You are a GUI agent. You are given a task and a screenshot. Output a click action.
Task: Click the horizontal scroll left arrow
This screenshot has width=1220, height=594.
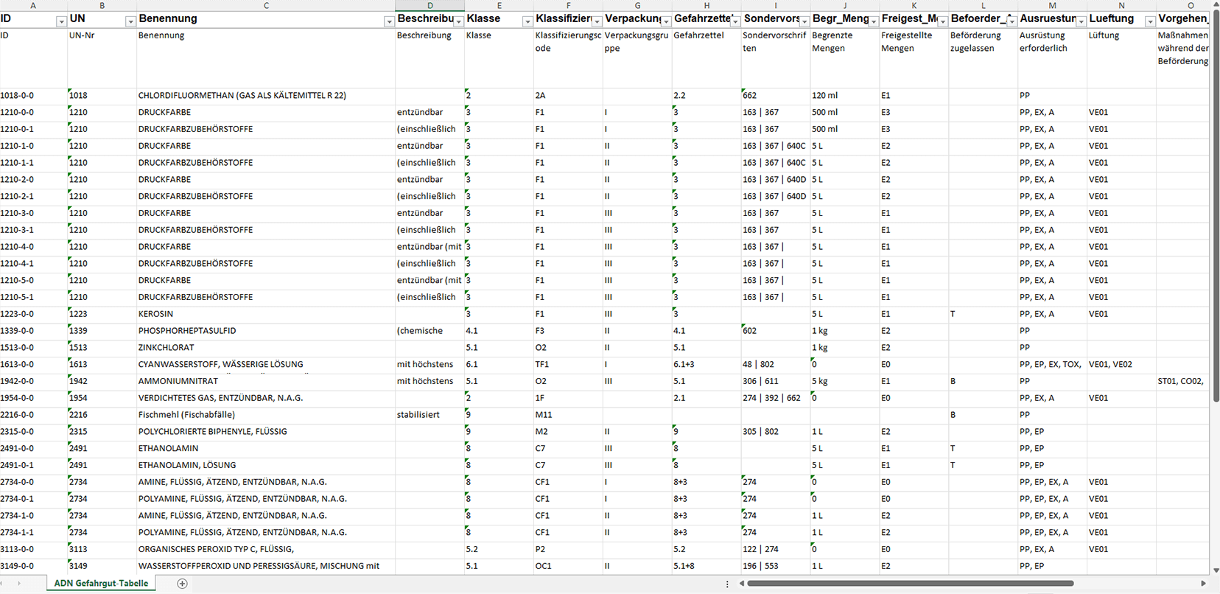pyautogui.click(x=742, y=584)
